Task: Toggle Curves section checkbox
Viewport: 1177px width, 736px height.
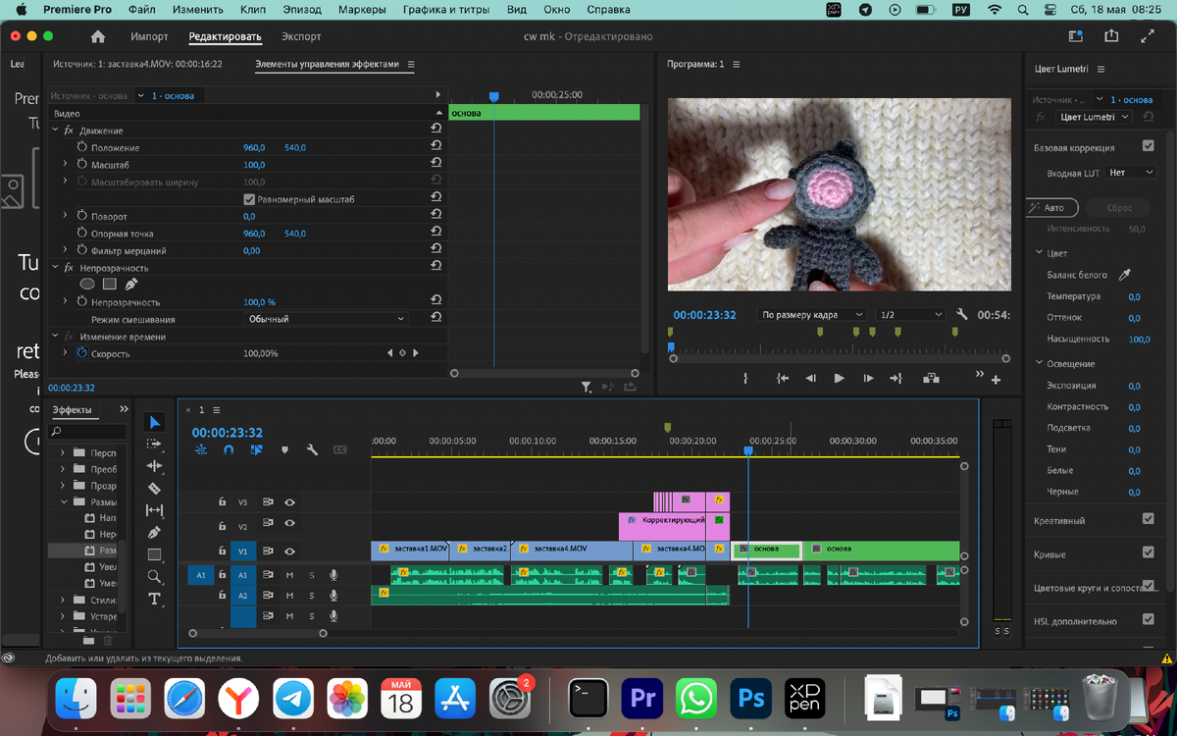Action: tap(1149, 553)
